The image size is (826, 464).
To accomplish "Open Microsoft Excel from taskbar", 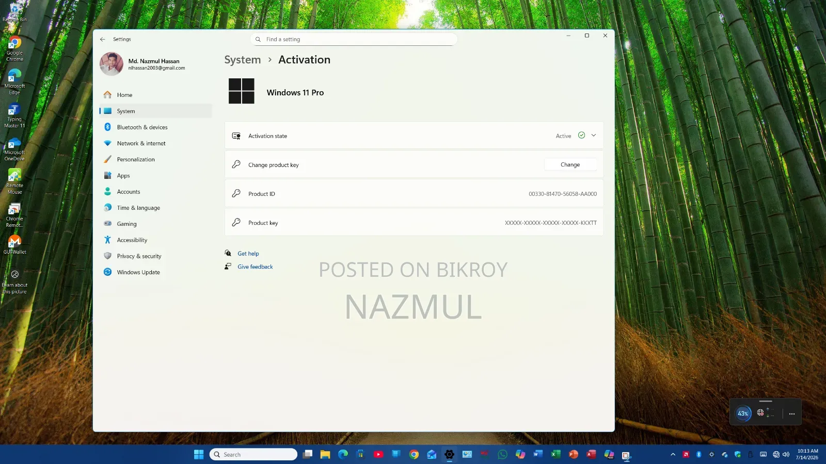I will click(x=555, y=454).
